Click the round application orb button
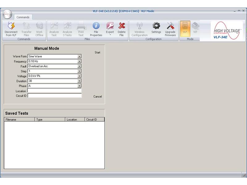This screenshot has height=185, width=247. pos(7,14)
